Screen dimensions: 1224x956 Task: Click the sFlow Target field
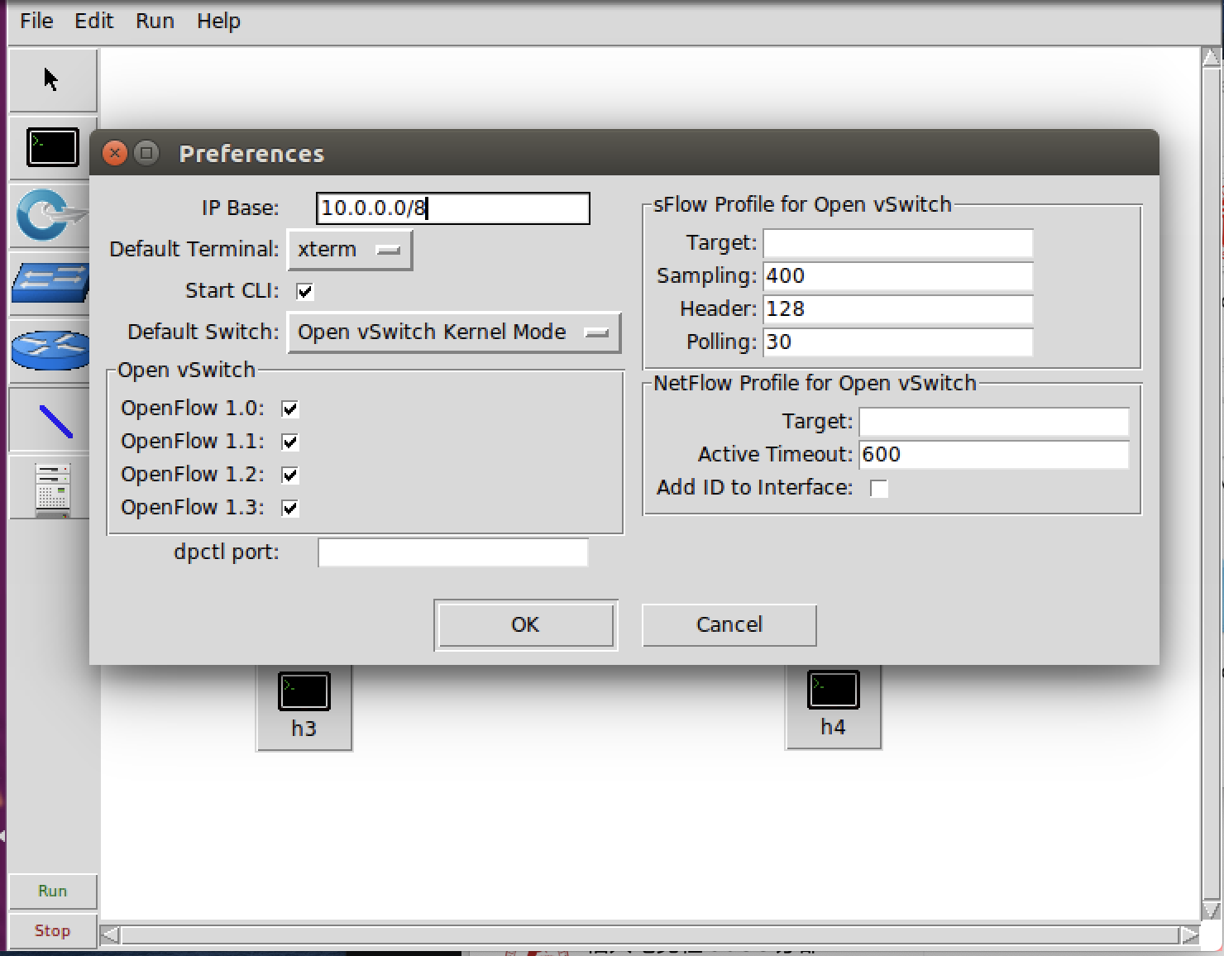898,243
